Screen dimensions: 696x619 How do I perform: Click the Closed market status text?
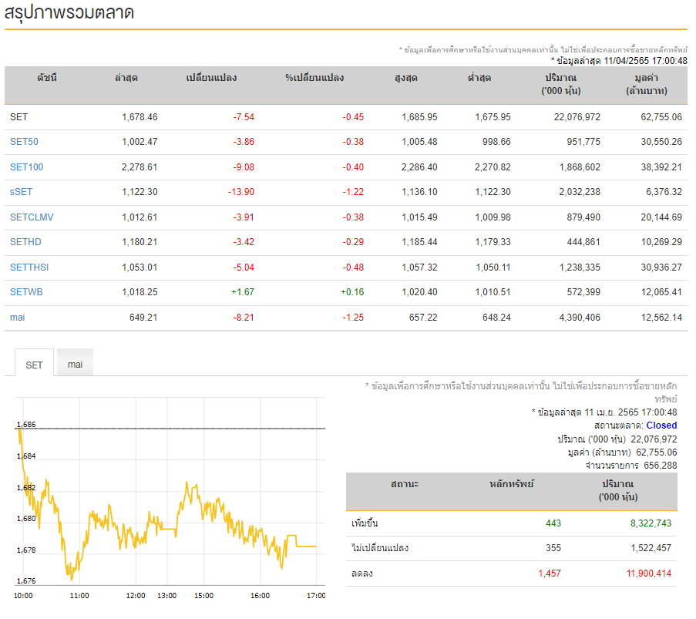click(x=661, y=426)
